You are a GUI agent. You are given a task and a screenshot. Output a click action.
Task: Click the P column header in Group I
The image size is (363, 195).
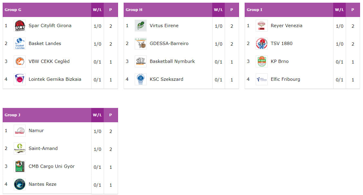click(x=353, y=10)
